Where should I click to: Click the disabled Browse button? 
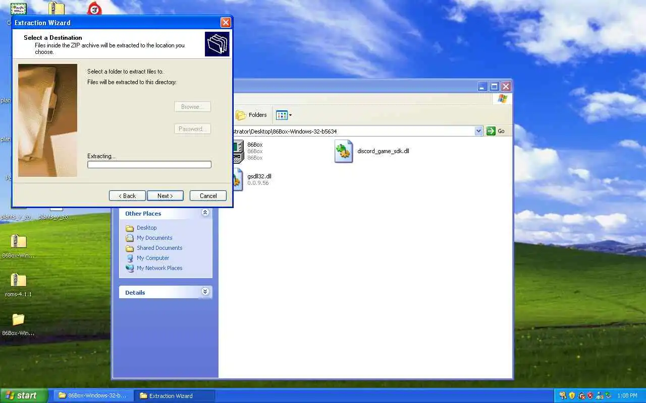pos(192,107)
